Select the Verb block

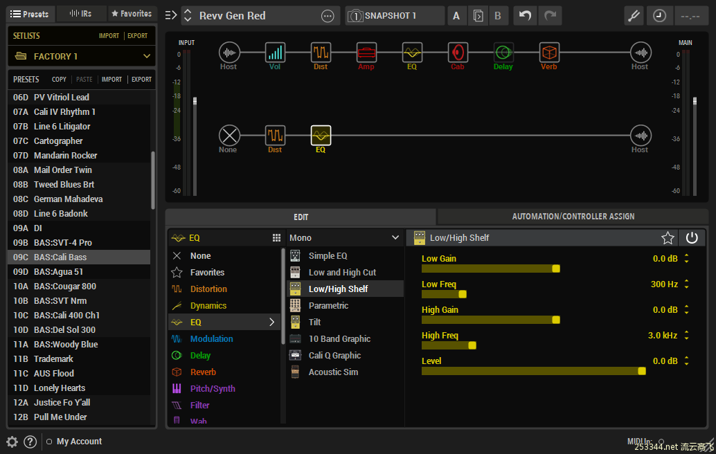coord(549,53)
